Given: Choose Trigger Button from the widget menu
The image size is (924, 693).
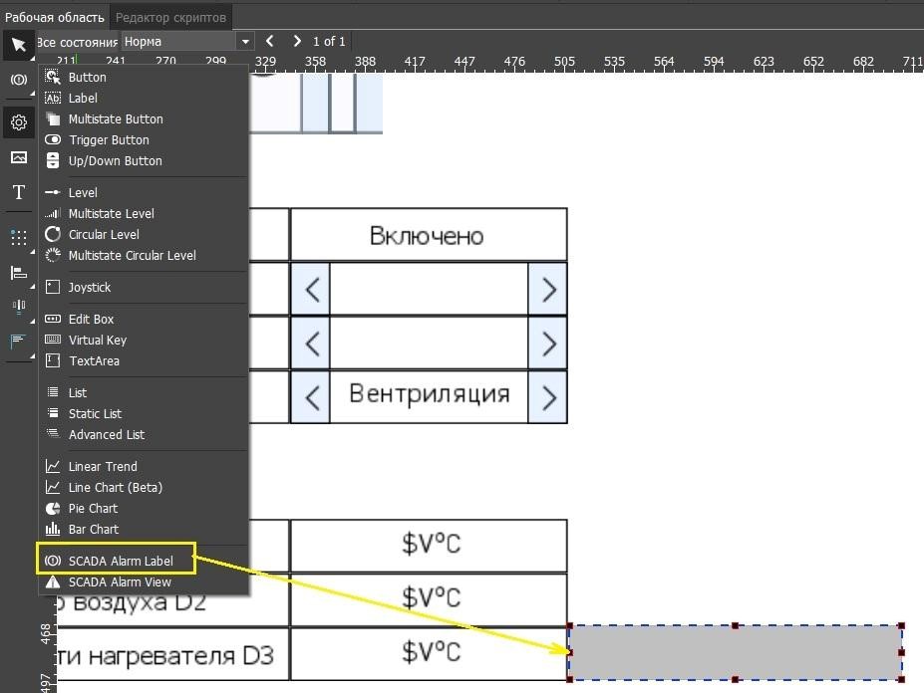Looking at the screenshot, I should [109, 140].
